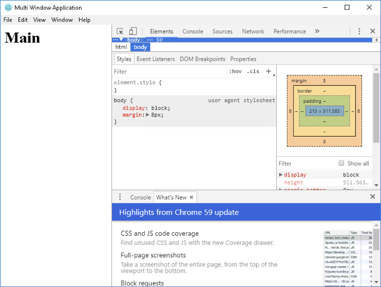Open the Help menu

(85, 20)
